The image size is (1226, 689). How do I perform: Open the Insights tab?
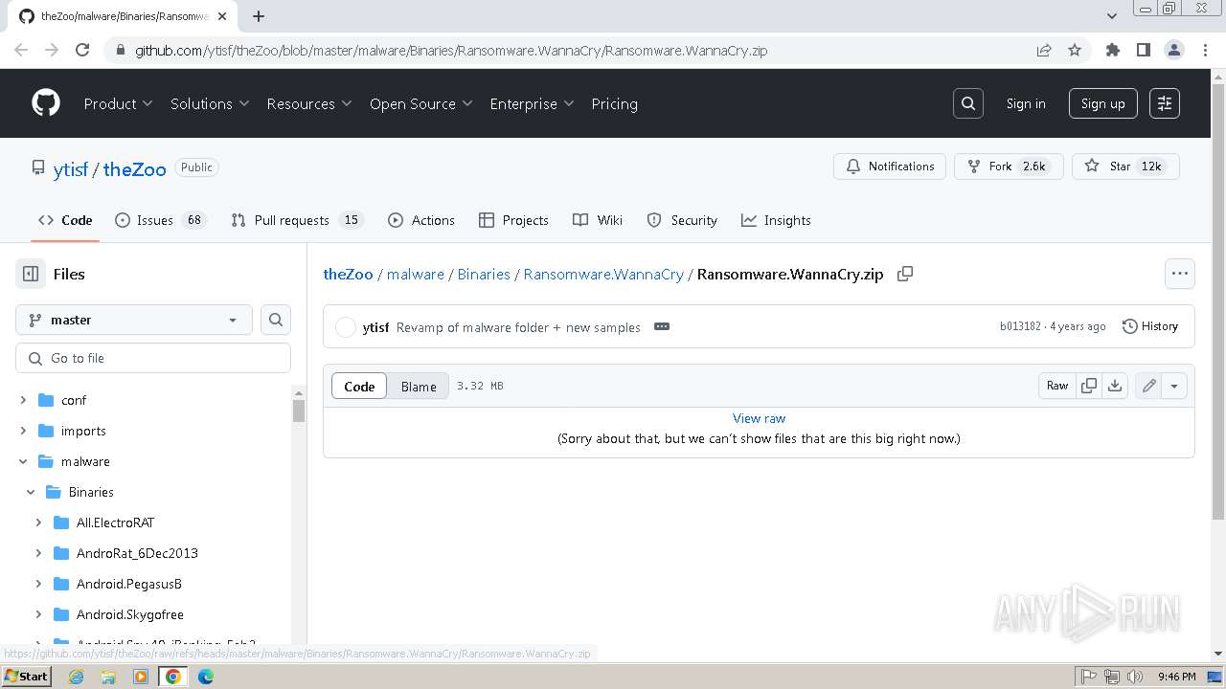pos(776,220)
